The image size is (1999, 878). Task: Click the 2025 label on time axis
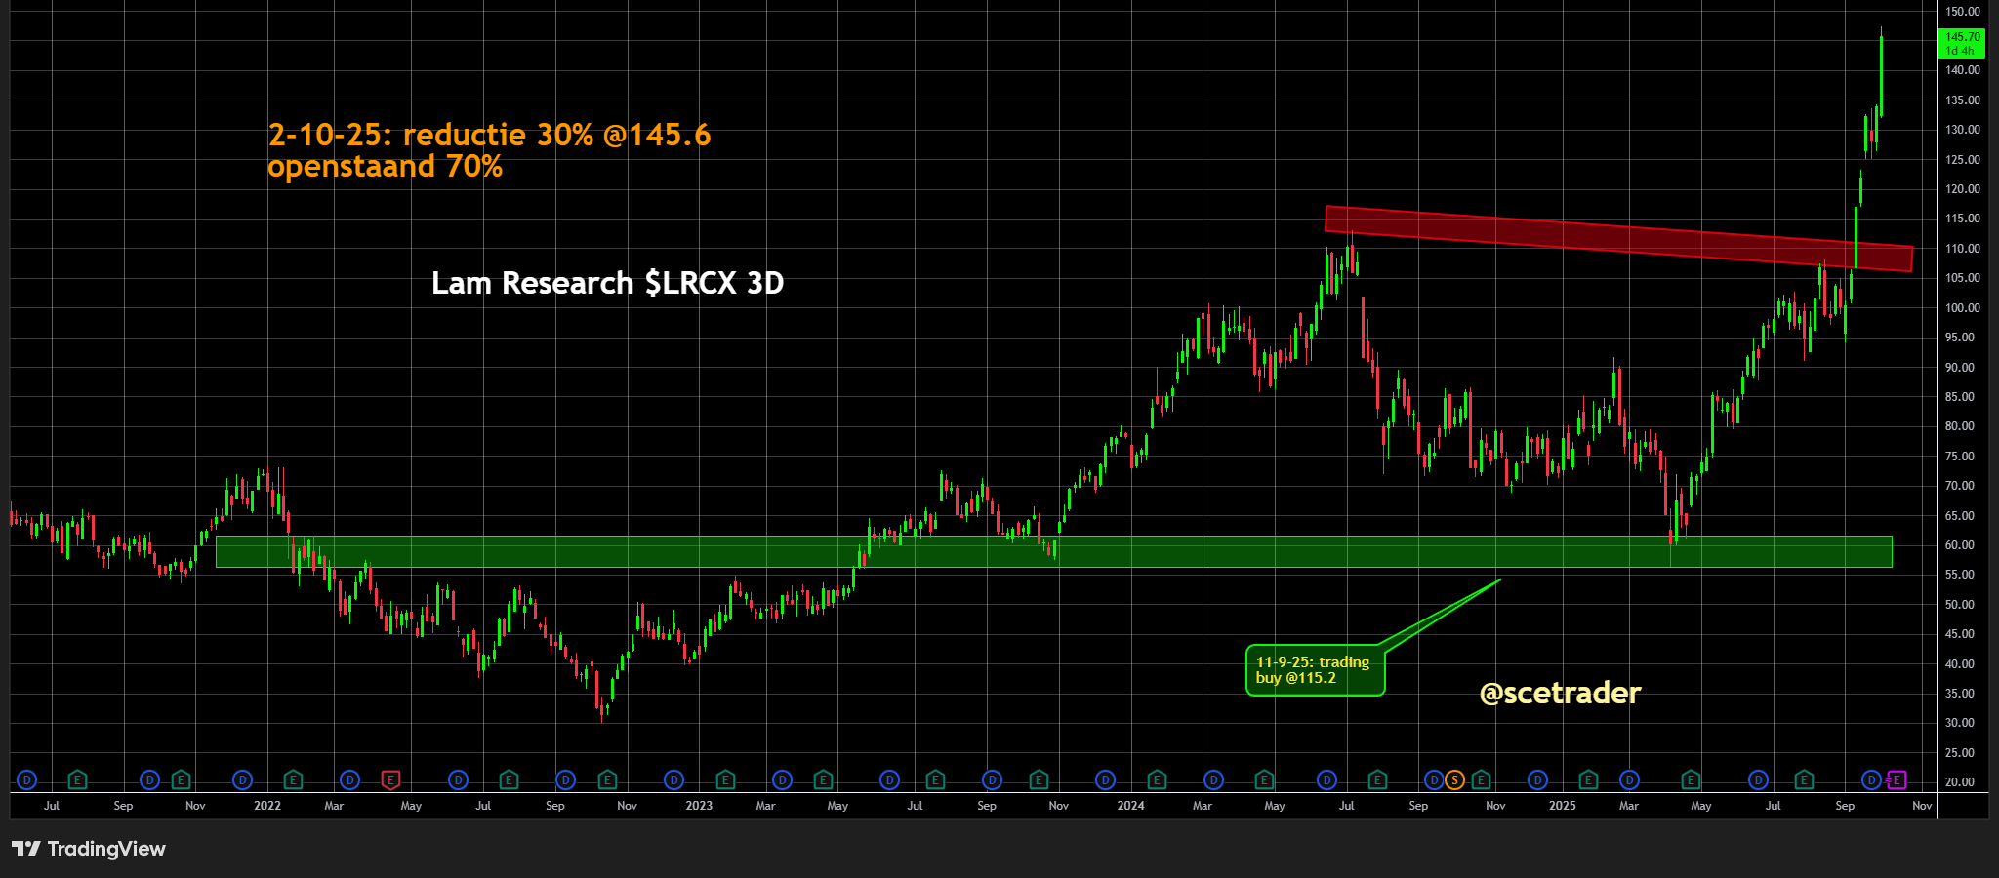coord(1562,806)
